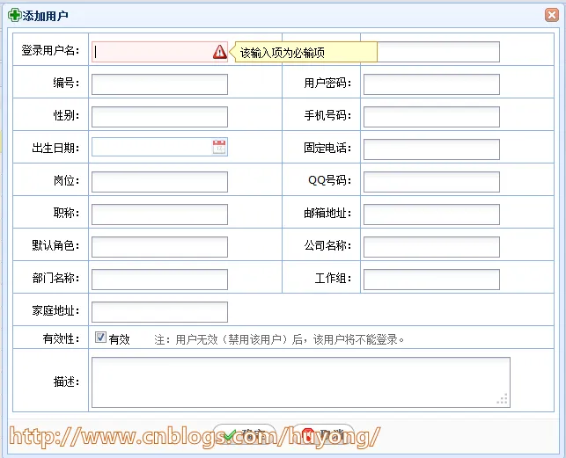Click the 该输入项为必输项 tooltip text
The width and height of the screenshot is (566, 458).
point(283,53)
